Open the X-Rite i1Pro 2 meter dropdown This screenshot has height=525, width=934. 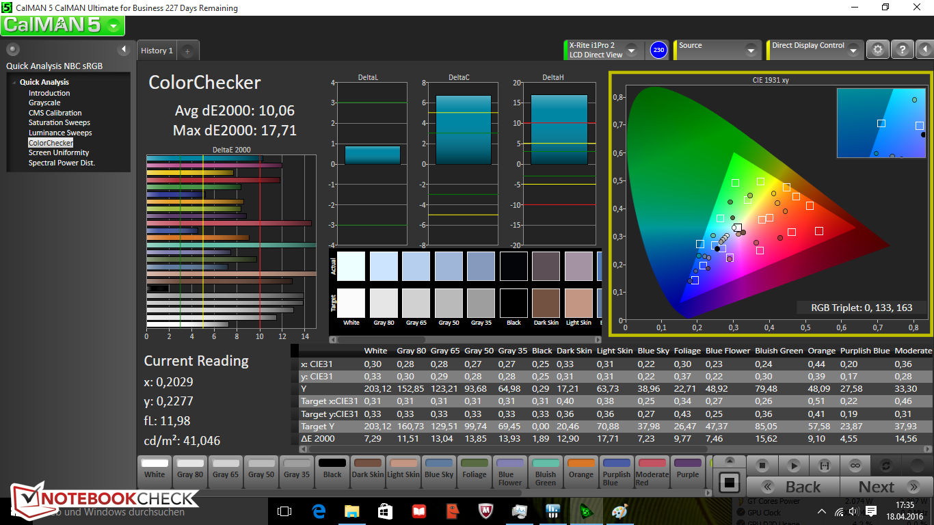click(x=631, y=51)
